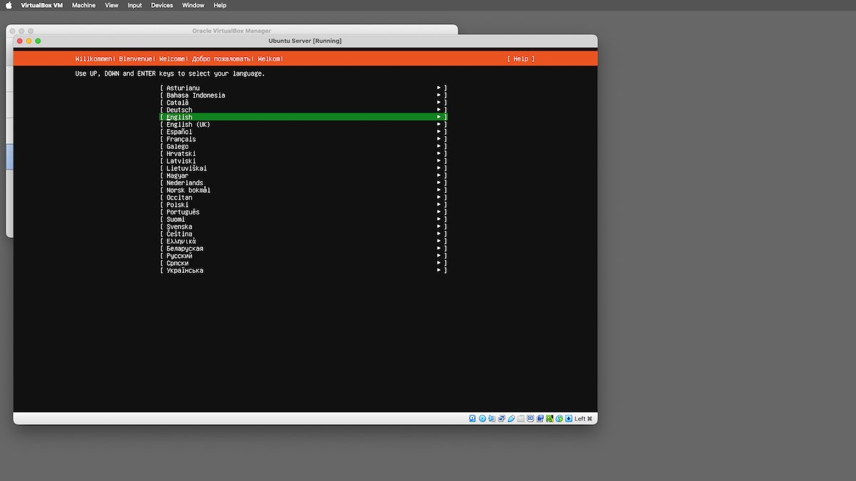Open the Devices menu
The image size is (856, 481).
click(x=162, y=5)
